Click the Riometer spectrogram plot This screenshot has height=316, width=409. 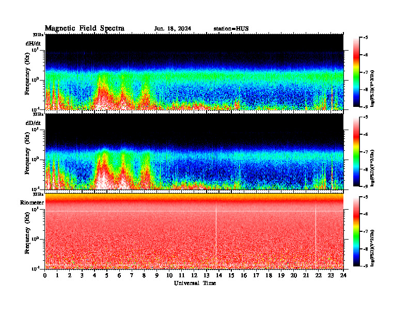(194, 231)
